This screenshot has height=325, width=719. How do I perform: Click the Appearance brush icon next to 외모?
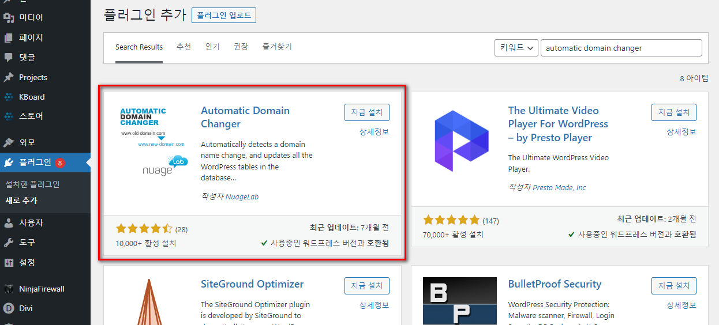9,142
